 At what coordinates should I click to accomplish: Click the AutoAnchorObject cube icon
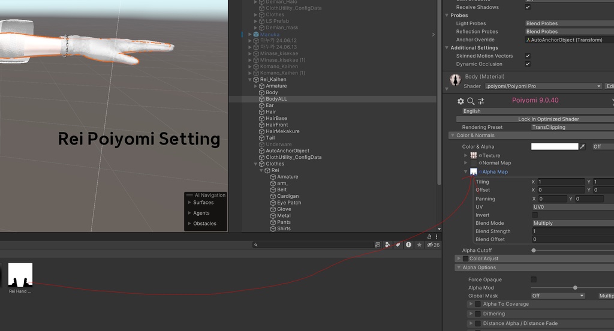tap(261, 151)
